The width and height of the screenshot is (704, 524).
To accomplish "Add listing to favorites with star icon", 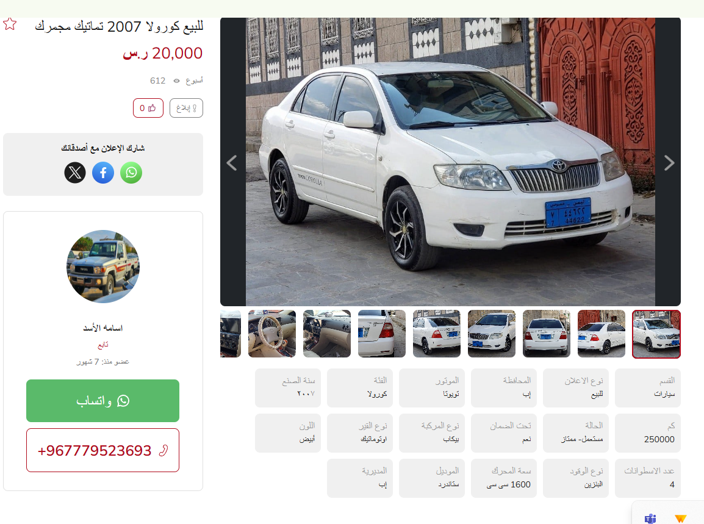I will [x=9, y=24].
